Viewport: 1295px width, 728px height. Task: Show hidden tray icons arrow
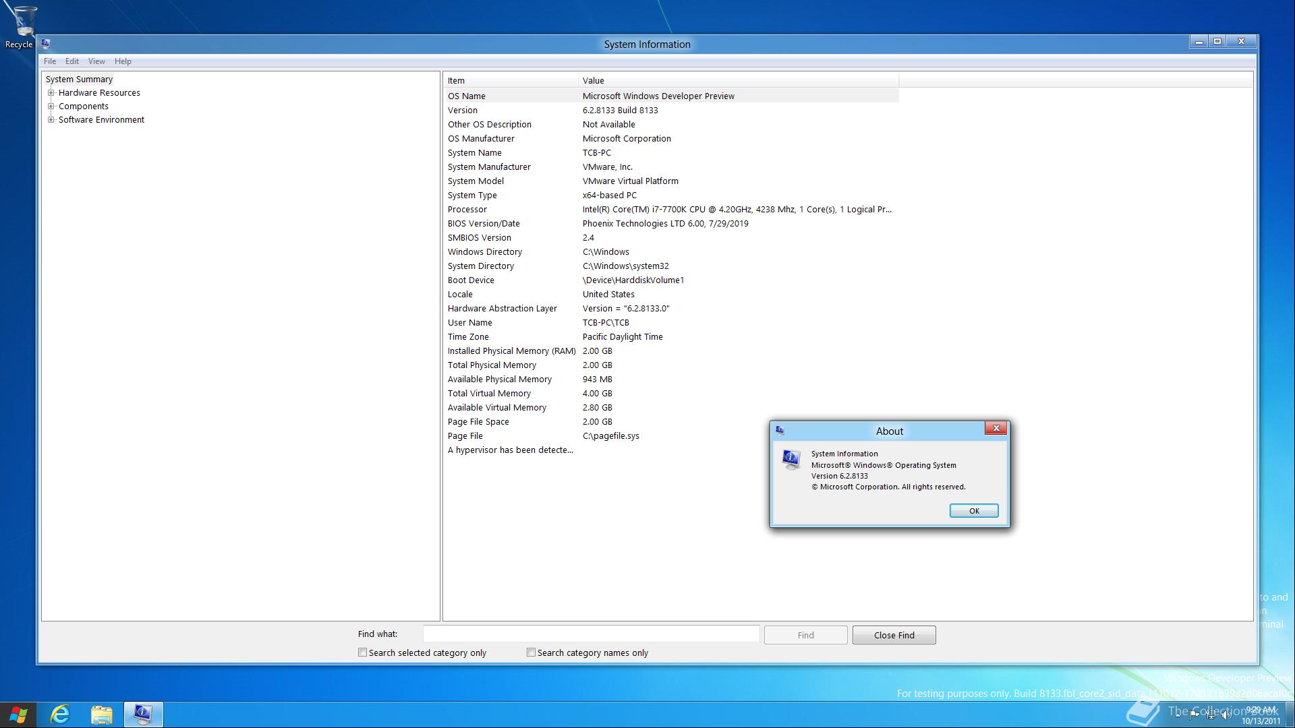pyautogui.click(x=1178, y=715)
